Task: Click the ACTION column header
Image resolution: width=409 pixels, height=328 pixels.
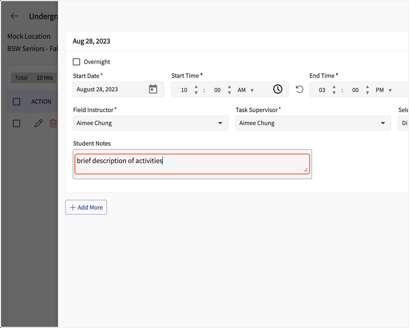Action: click(41, 101)
